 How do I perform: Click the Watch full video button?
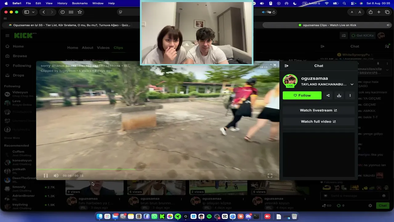pos(318,121)
